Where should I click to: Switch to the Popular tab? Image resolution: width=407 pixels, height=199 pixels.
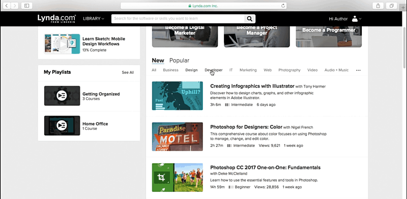(x=179, y=61)
